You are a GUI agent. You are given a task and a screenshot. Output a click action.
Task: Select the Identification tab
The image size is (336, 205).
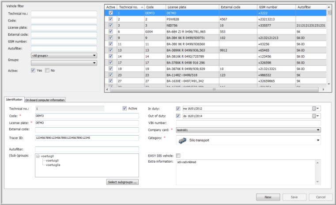(14, 100)
